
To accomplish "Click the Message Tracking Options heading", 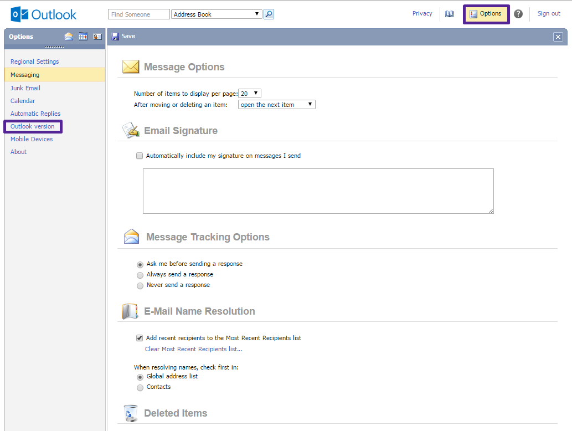I will 208,237.
